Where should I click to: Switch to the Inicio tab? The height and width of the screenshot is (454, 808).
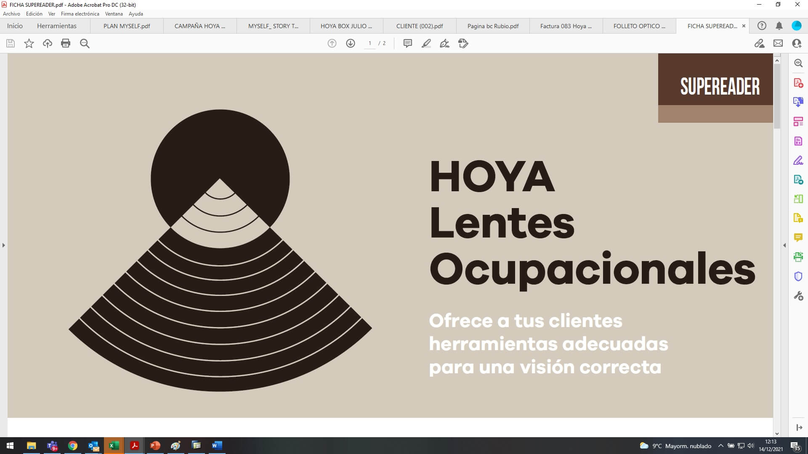[15, 26]
